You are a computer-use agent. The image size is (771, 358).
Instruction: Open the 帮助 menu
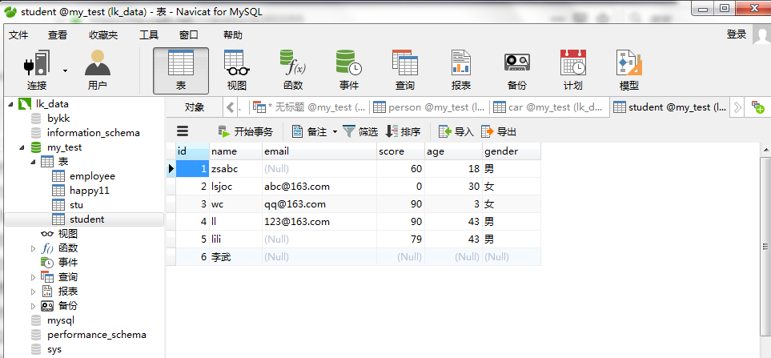[232, 35]
